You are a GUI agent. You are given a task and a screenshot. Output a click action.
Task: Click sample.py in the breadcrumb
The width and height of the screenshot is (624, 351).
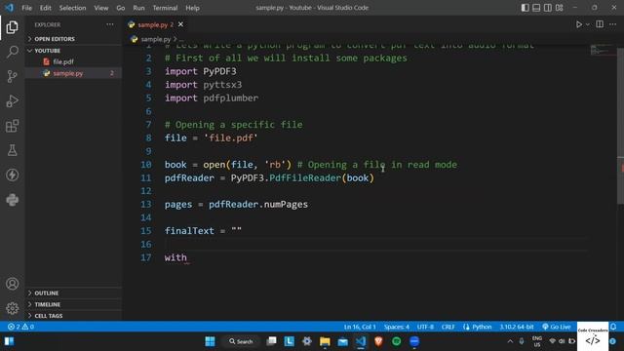[155, 39]
